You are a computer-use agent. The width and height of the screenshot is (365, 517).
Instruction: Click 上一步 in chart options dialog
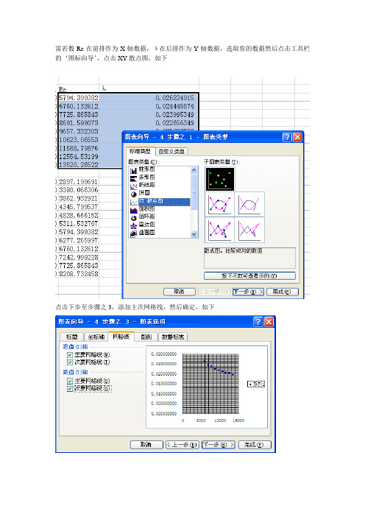pyautogui.click(x=182, y=445)
